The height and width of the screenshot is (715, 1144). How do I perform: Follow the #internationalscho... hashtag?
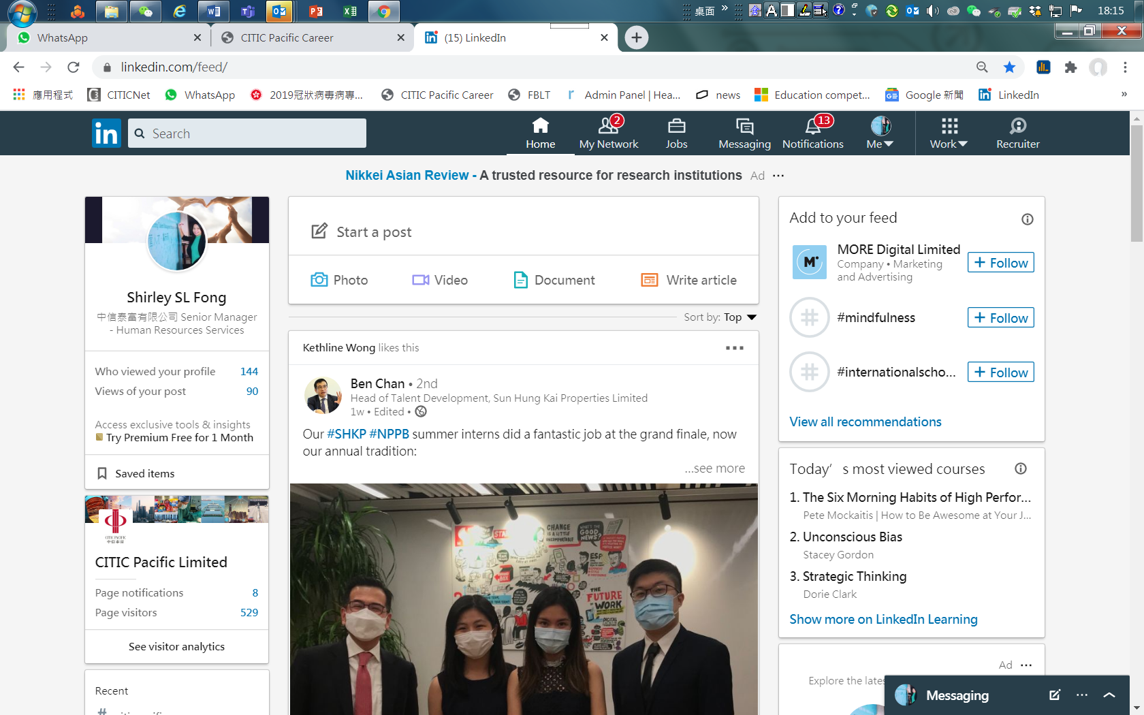(x=1000, y=372)
